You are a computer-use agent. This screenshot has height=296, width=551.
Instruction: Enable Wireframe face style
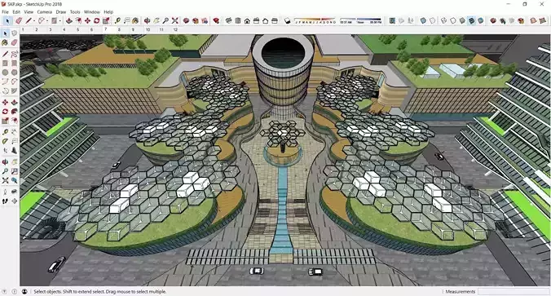(x=444, y=20)
